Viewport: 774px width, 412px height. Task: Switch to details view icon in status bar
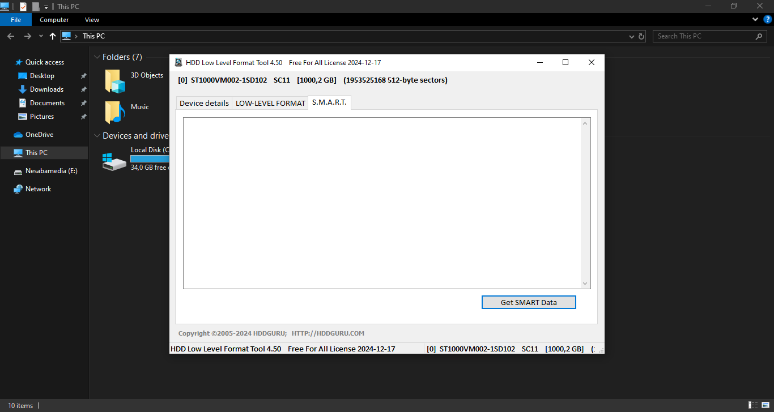point(753,405)
